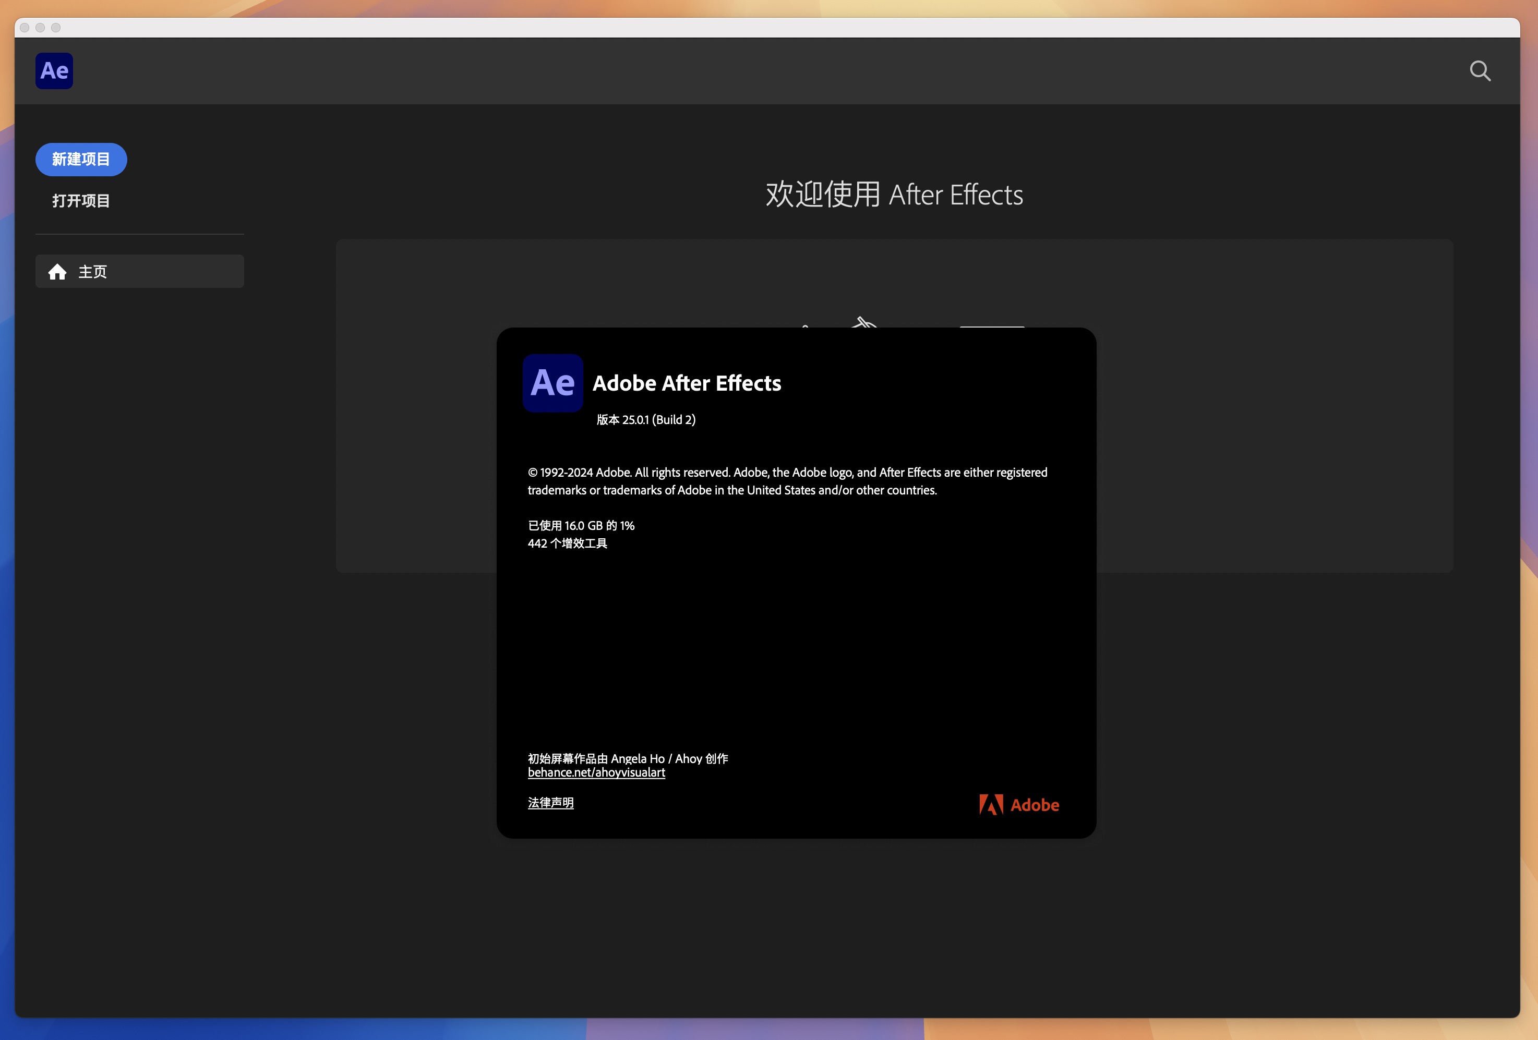Open behance.net/ahoyvisualart profile link
This screenshot has height=1040, width=1538.
(x=597, y=773)
